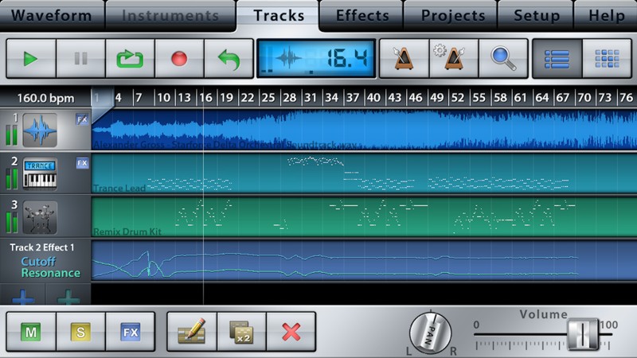
Task: Click the position display showing 16.4
Action: coord(316,58)
